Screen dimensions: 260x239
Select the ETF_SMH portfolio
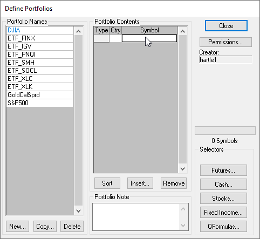point(40,63)
